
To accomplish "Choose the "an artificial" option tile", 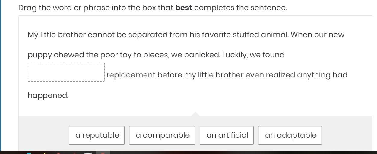I will [227, 135].
